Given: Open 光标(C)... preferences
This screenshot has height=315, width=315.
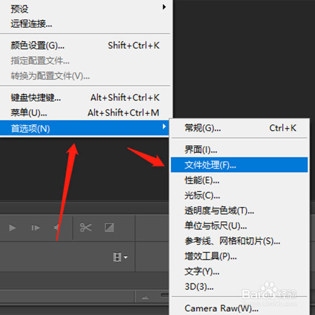Looking at the screenshot, I should tap(239, 195).
